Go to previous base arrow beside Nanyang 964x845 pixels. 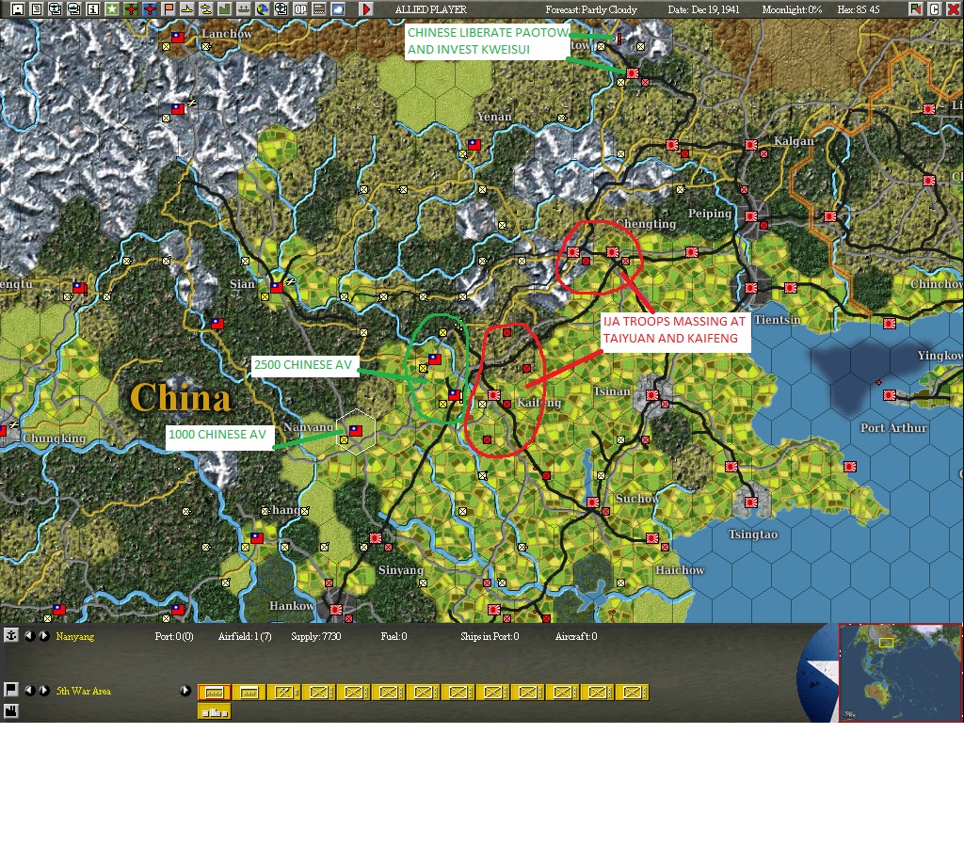(x=29, y=635)
